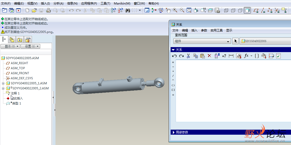
Task: Click the verify relations checkmark icon
Action: coord(278,56)
